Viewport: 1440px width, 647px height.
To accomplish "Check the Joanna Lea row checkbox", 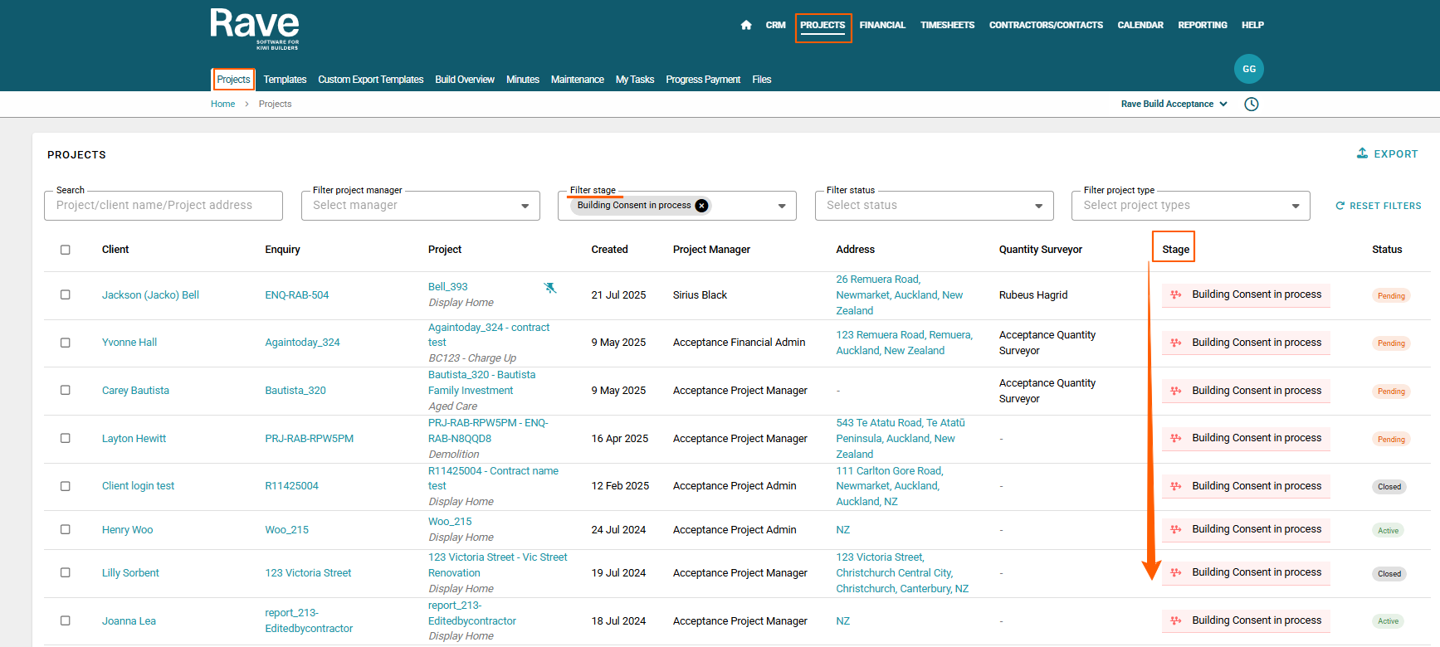I will click(x=66, y=620).
